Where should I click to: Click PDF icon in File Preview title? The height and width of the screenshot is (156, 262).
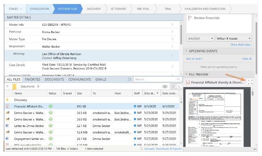click(188, 82)
